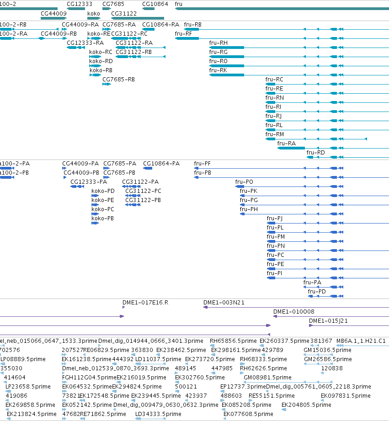Click the CG7685-PA protein label
389x421 pixels.
[120, 164]
